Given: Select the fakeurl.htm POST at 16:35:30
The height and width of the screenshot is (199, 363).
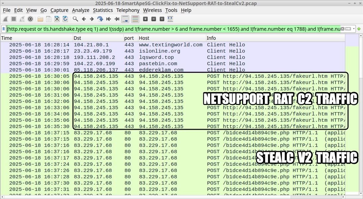Looking at the screenshot, I should pos(173,126).
